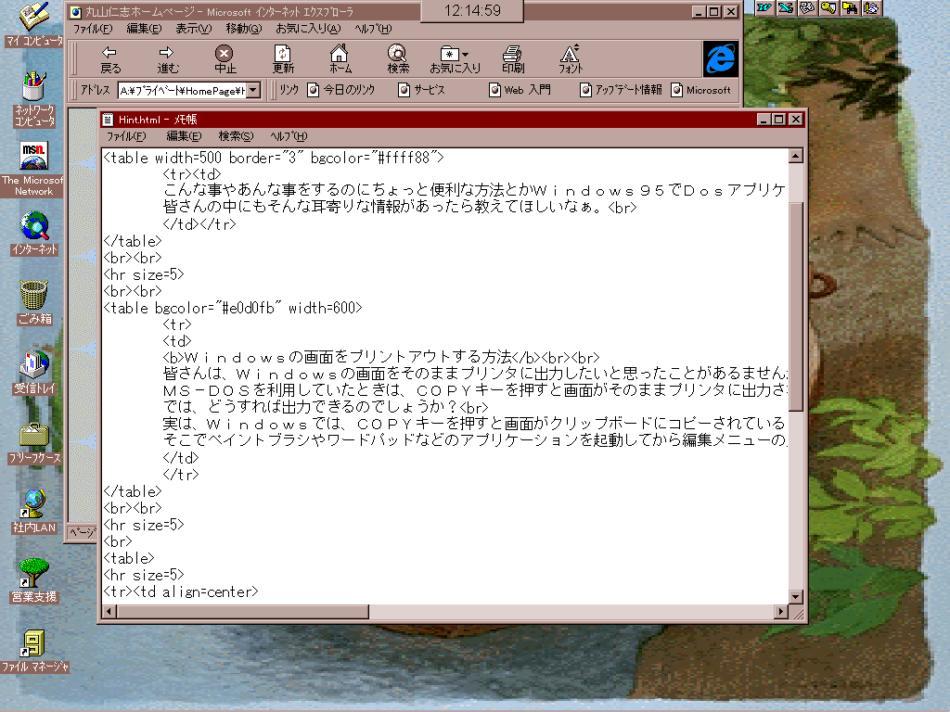The image size is (950, 712).
Task: Click the third Office shortcut bar icon
Action: (x=807, y=7)
